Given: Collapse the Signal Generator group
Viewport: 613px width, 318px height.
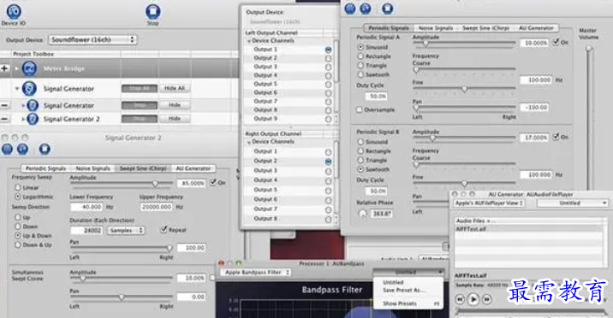Looking at the screenshot, I should click(17, 89).
